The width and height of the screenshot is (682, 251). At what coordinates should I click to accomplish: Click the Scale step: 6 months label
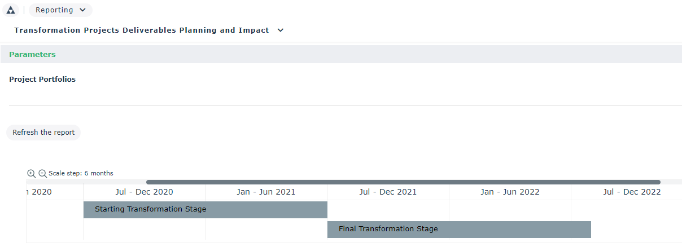click(x=81, y=174)
